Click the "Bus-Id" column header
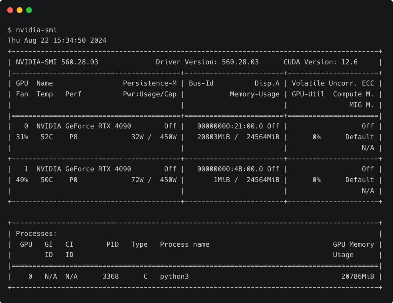 (201, 83)
